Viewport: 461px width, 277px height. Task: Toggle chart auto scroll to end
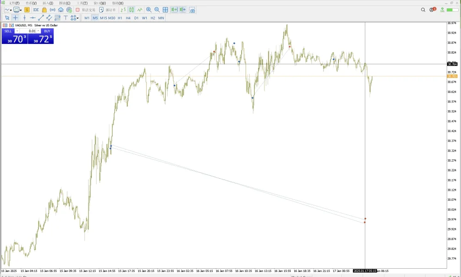174,10
